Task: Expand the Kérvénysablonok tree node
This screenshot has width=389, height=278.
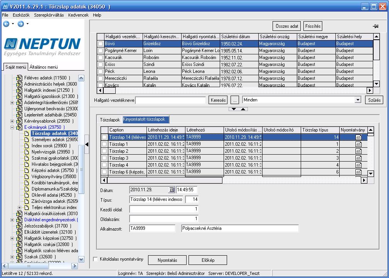Action: click(12, 121)
